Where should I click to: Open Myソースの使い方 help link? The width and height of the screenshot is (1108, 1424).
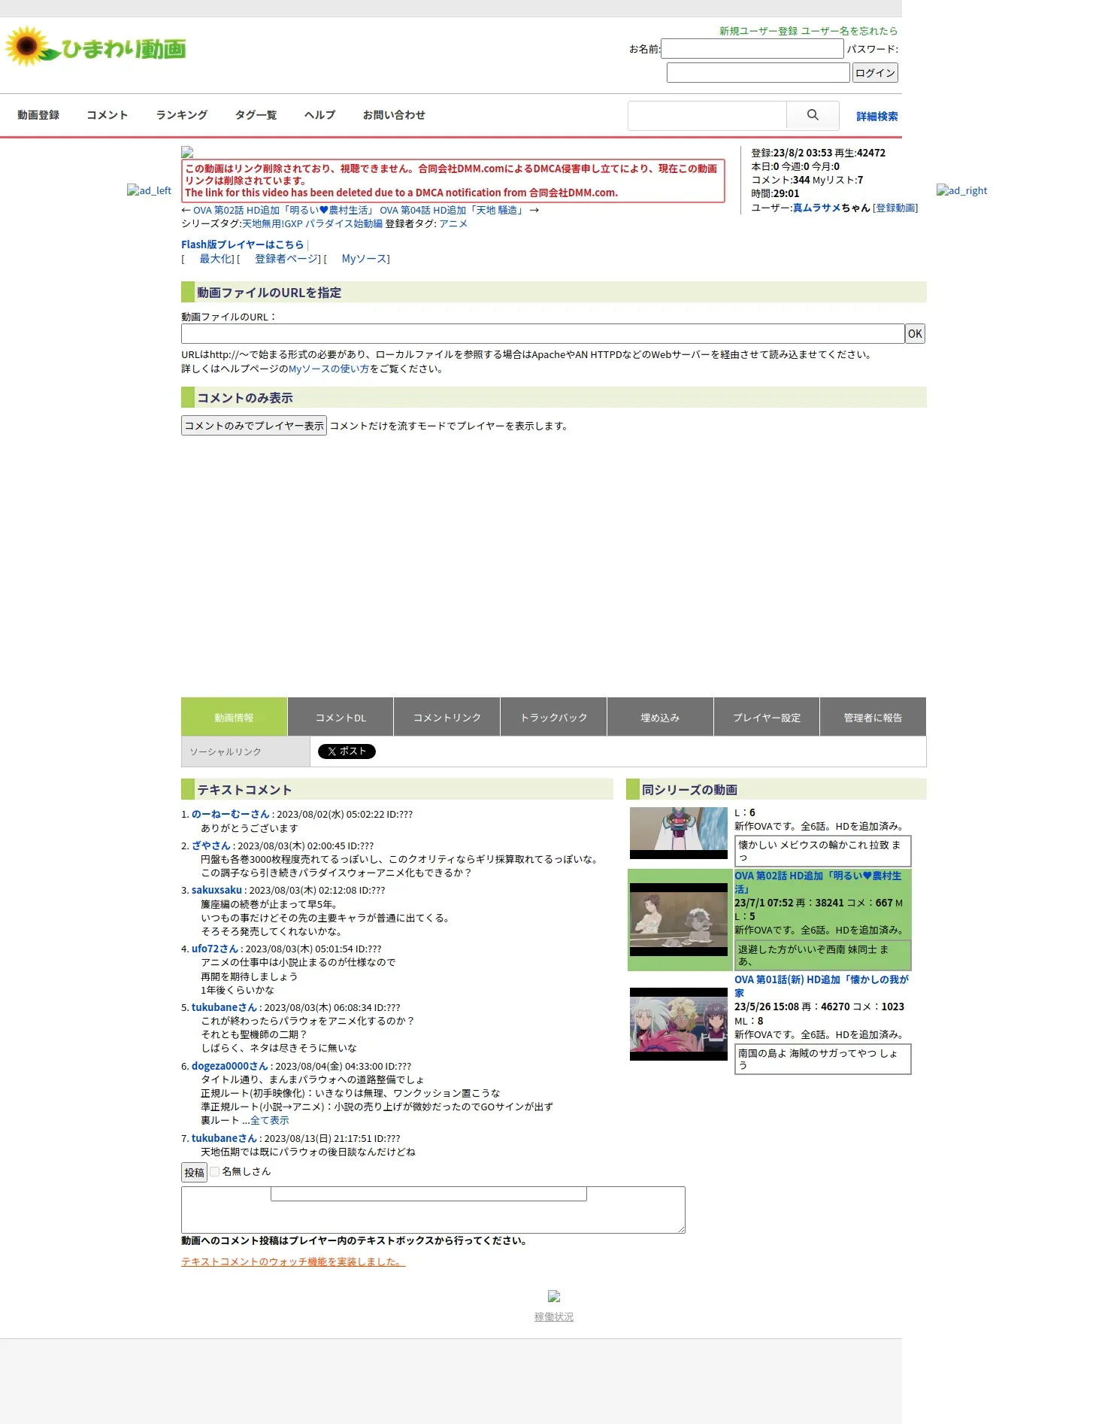coord(328,369)
